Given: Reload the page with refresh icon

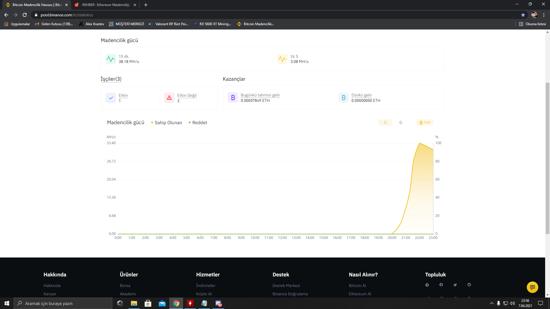Looking at the screenshot, I should click(x=25, y=15).
